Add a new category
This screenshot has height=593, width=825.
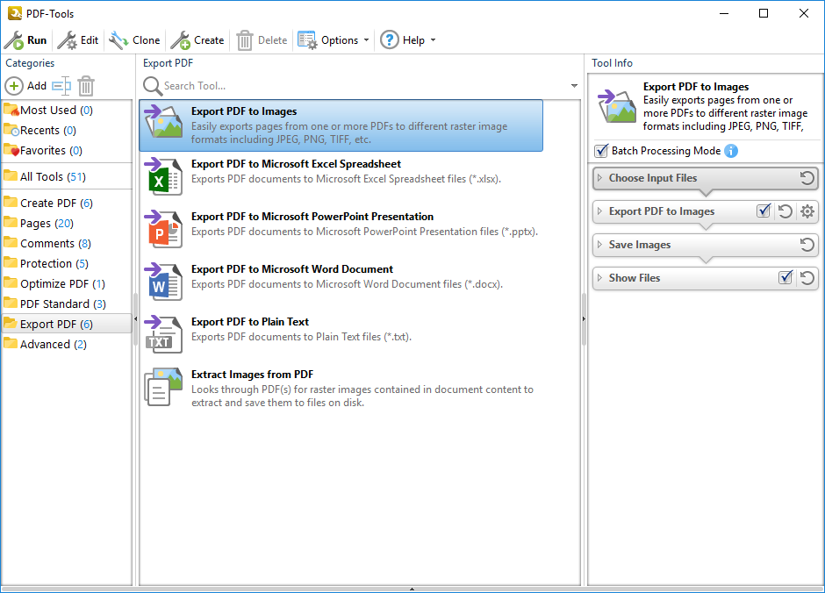tap(26, 86)
